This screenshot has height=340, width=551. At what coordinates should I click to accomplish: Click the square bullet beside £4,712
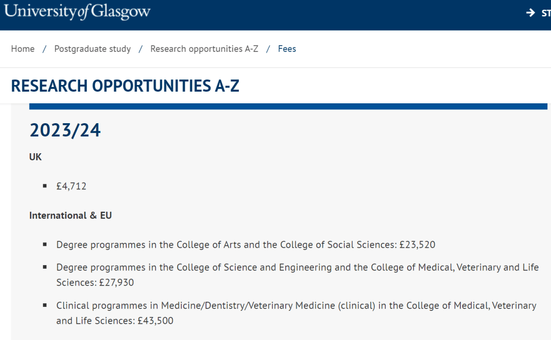(x=44, y=186)
